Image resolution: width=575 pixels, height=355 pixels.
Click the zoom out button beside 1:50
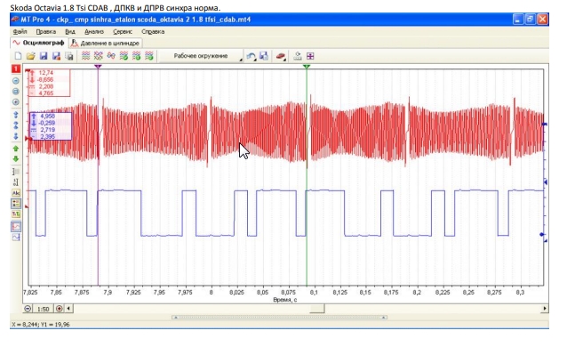[28, 309]
